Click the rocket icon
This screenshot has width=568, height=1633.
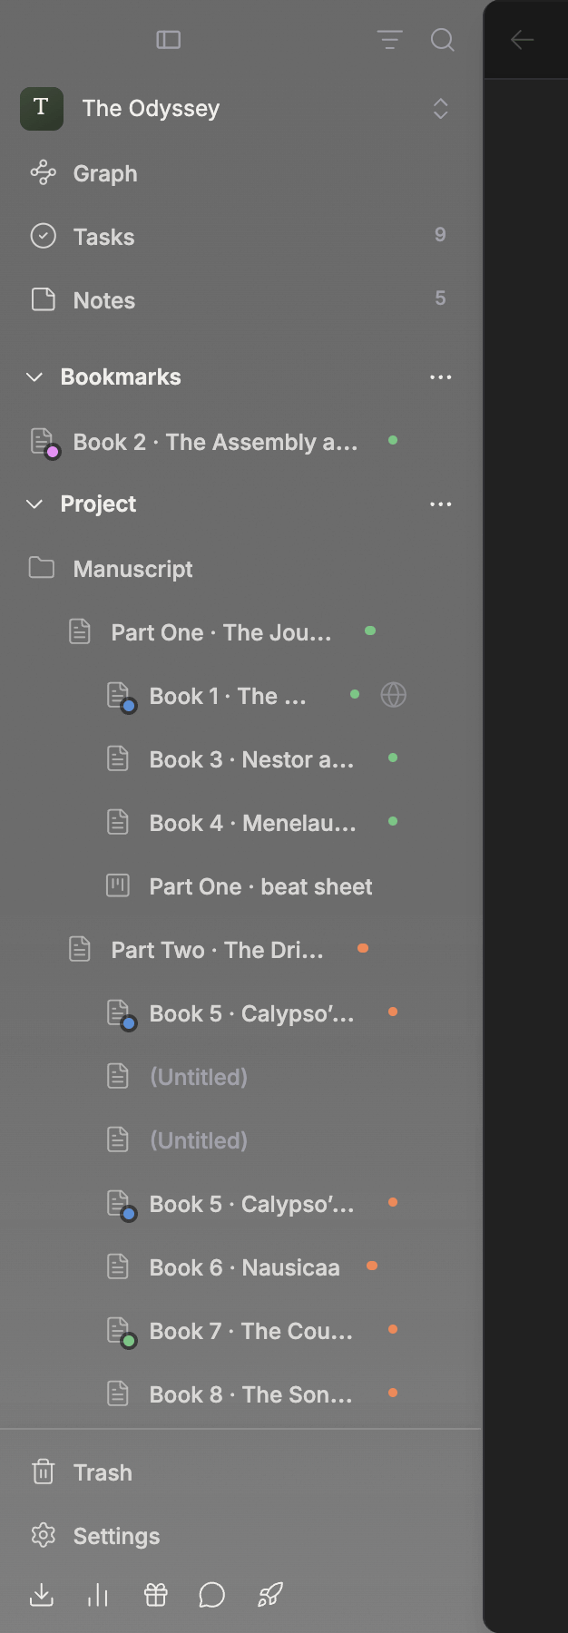click(270, 1595)
